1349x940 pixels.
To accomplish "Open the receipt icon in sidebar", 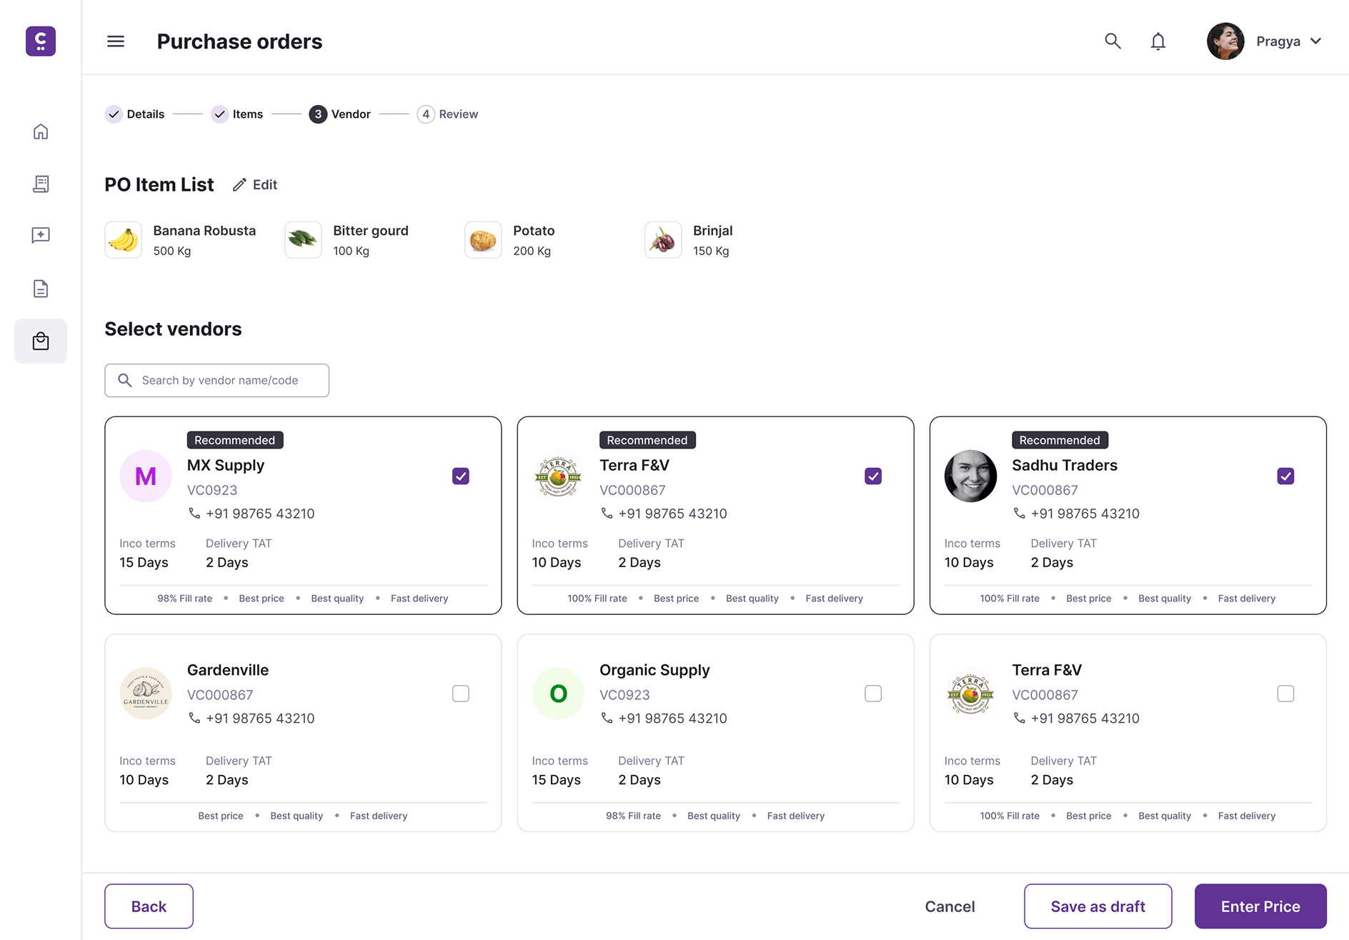I will 41,184.
